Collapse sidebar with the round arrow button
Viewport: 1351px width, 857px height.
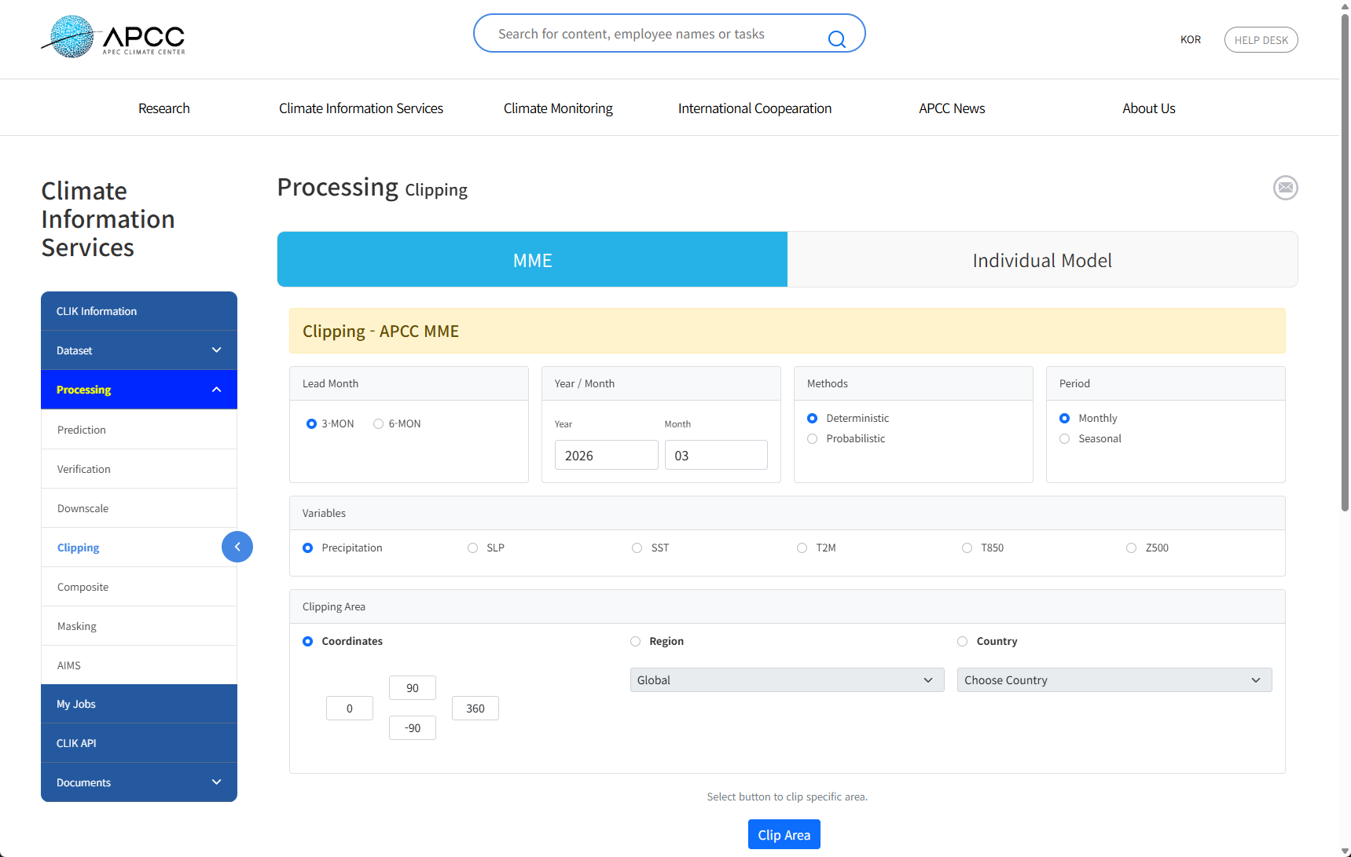[237, 547]
